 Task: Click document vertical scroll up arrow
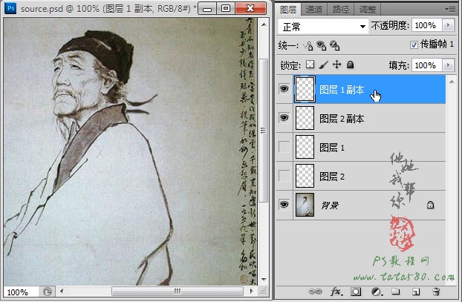[264, 24]
